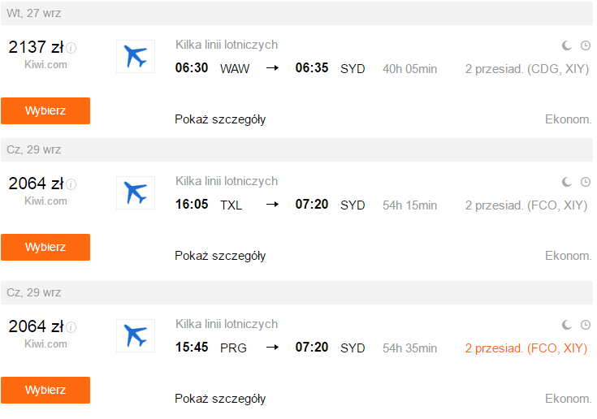Click the clock icon on the TXL flight
The width and height of the screenshot is (597, 419).
586,182
